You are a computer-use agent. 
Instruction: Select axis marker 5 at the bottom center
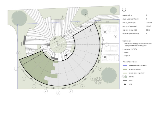(58, 93)
